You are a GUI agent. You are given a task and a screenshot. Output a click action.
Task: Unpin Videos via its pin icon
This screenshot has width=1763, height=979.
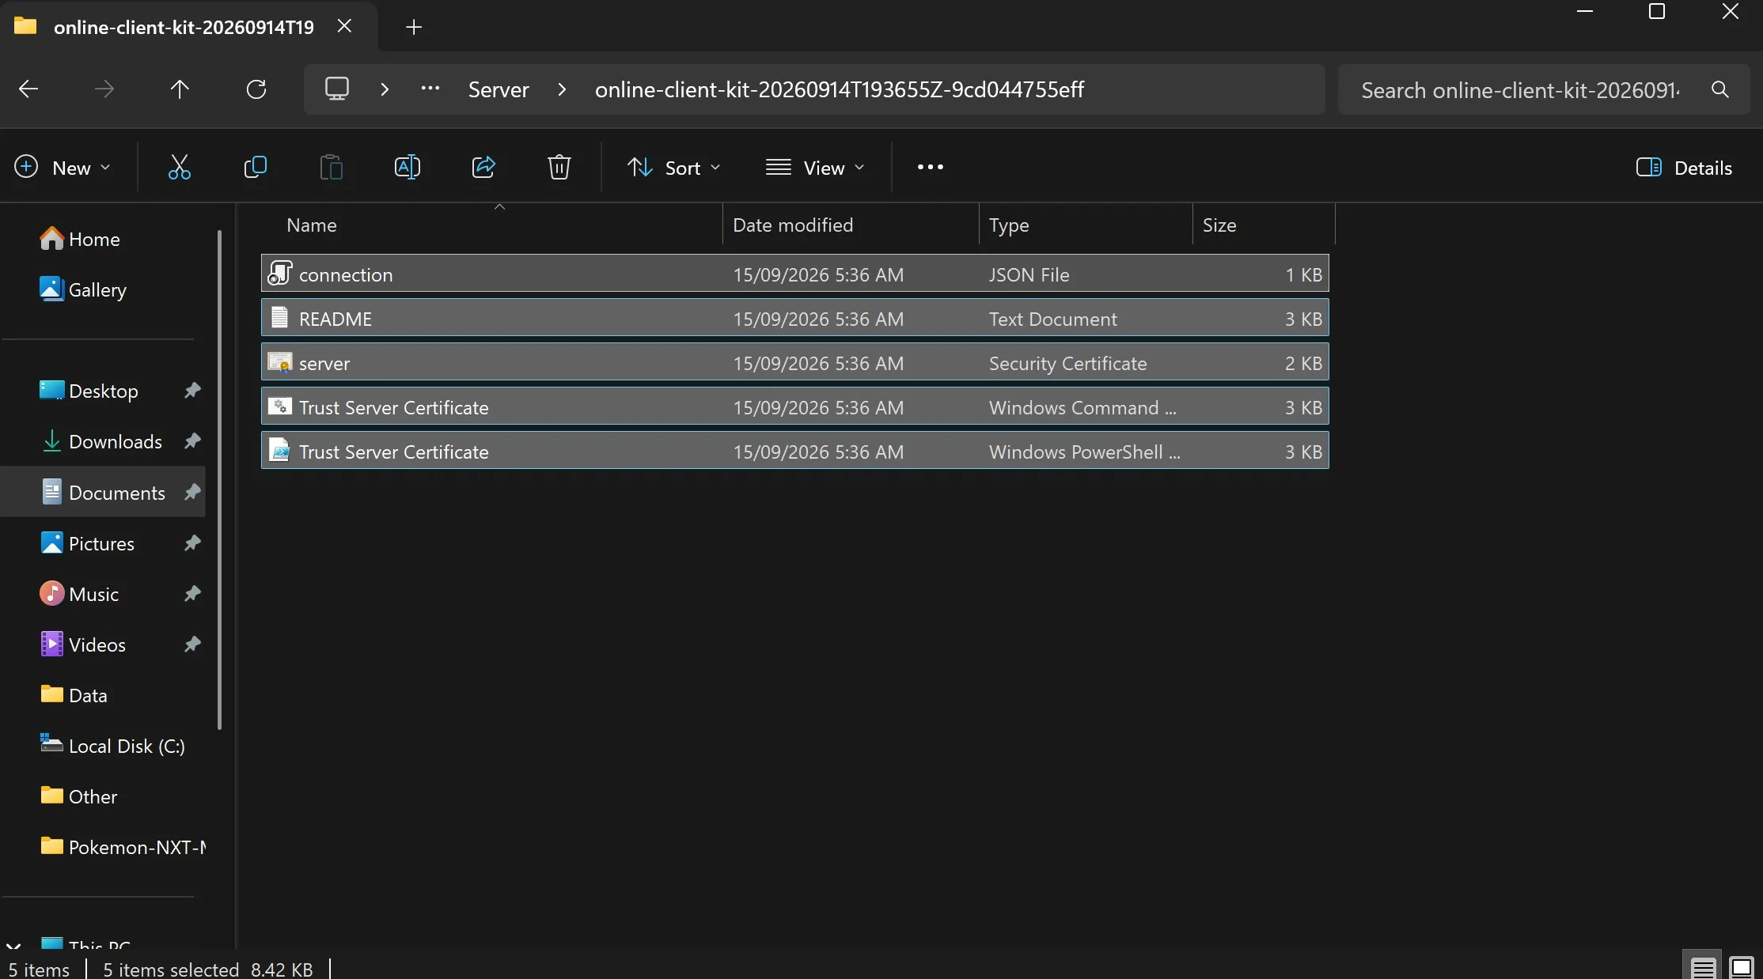pyautogui.click(x=192, y=644)
